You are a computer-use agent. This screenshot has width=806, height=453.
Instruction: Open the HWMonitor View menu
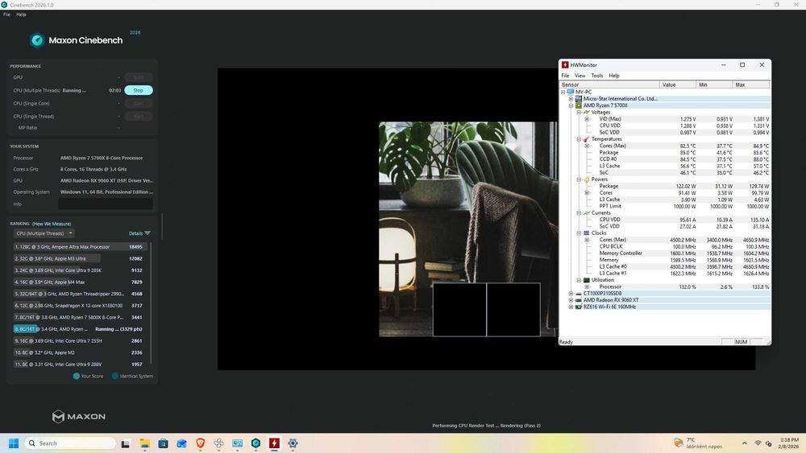point(580,76)
